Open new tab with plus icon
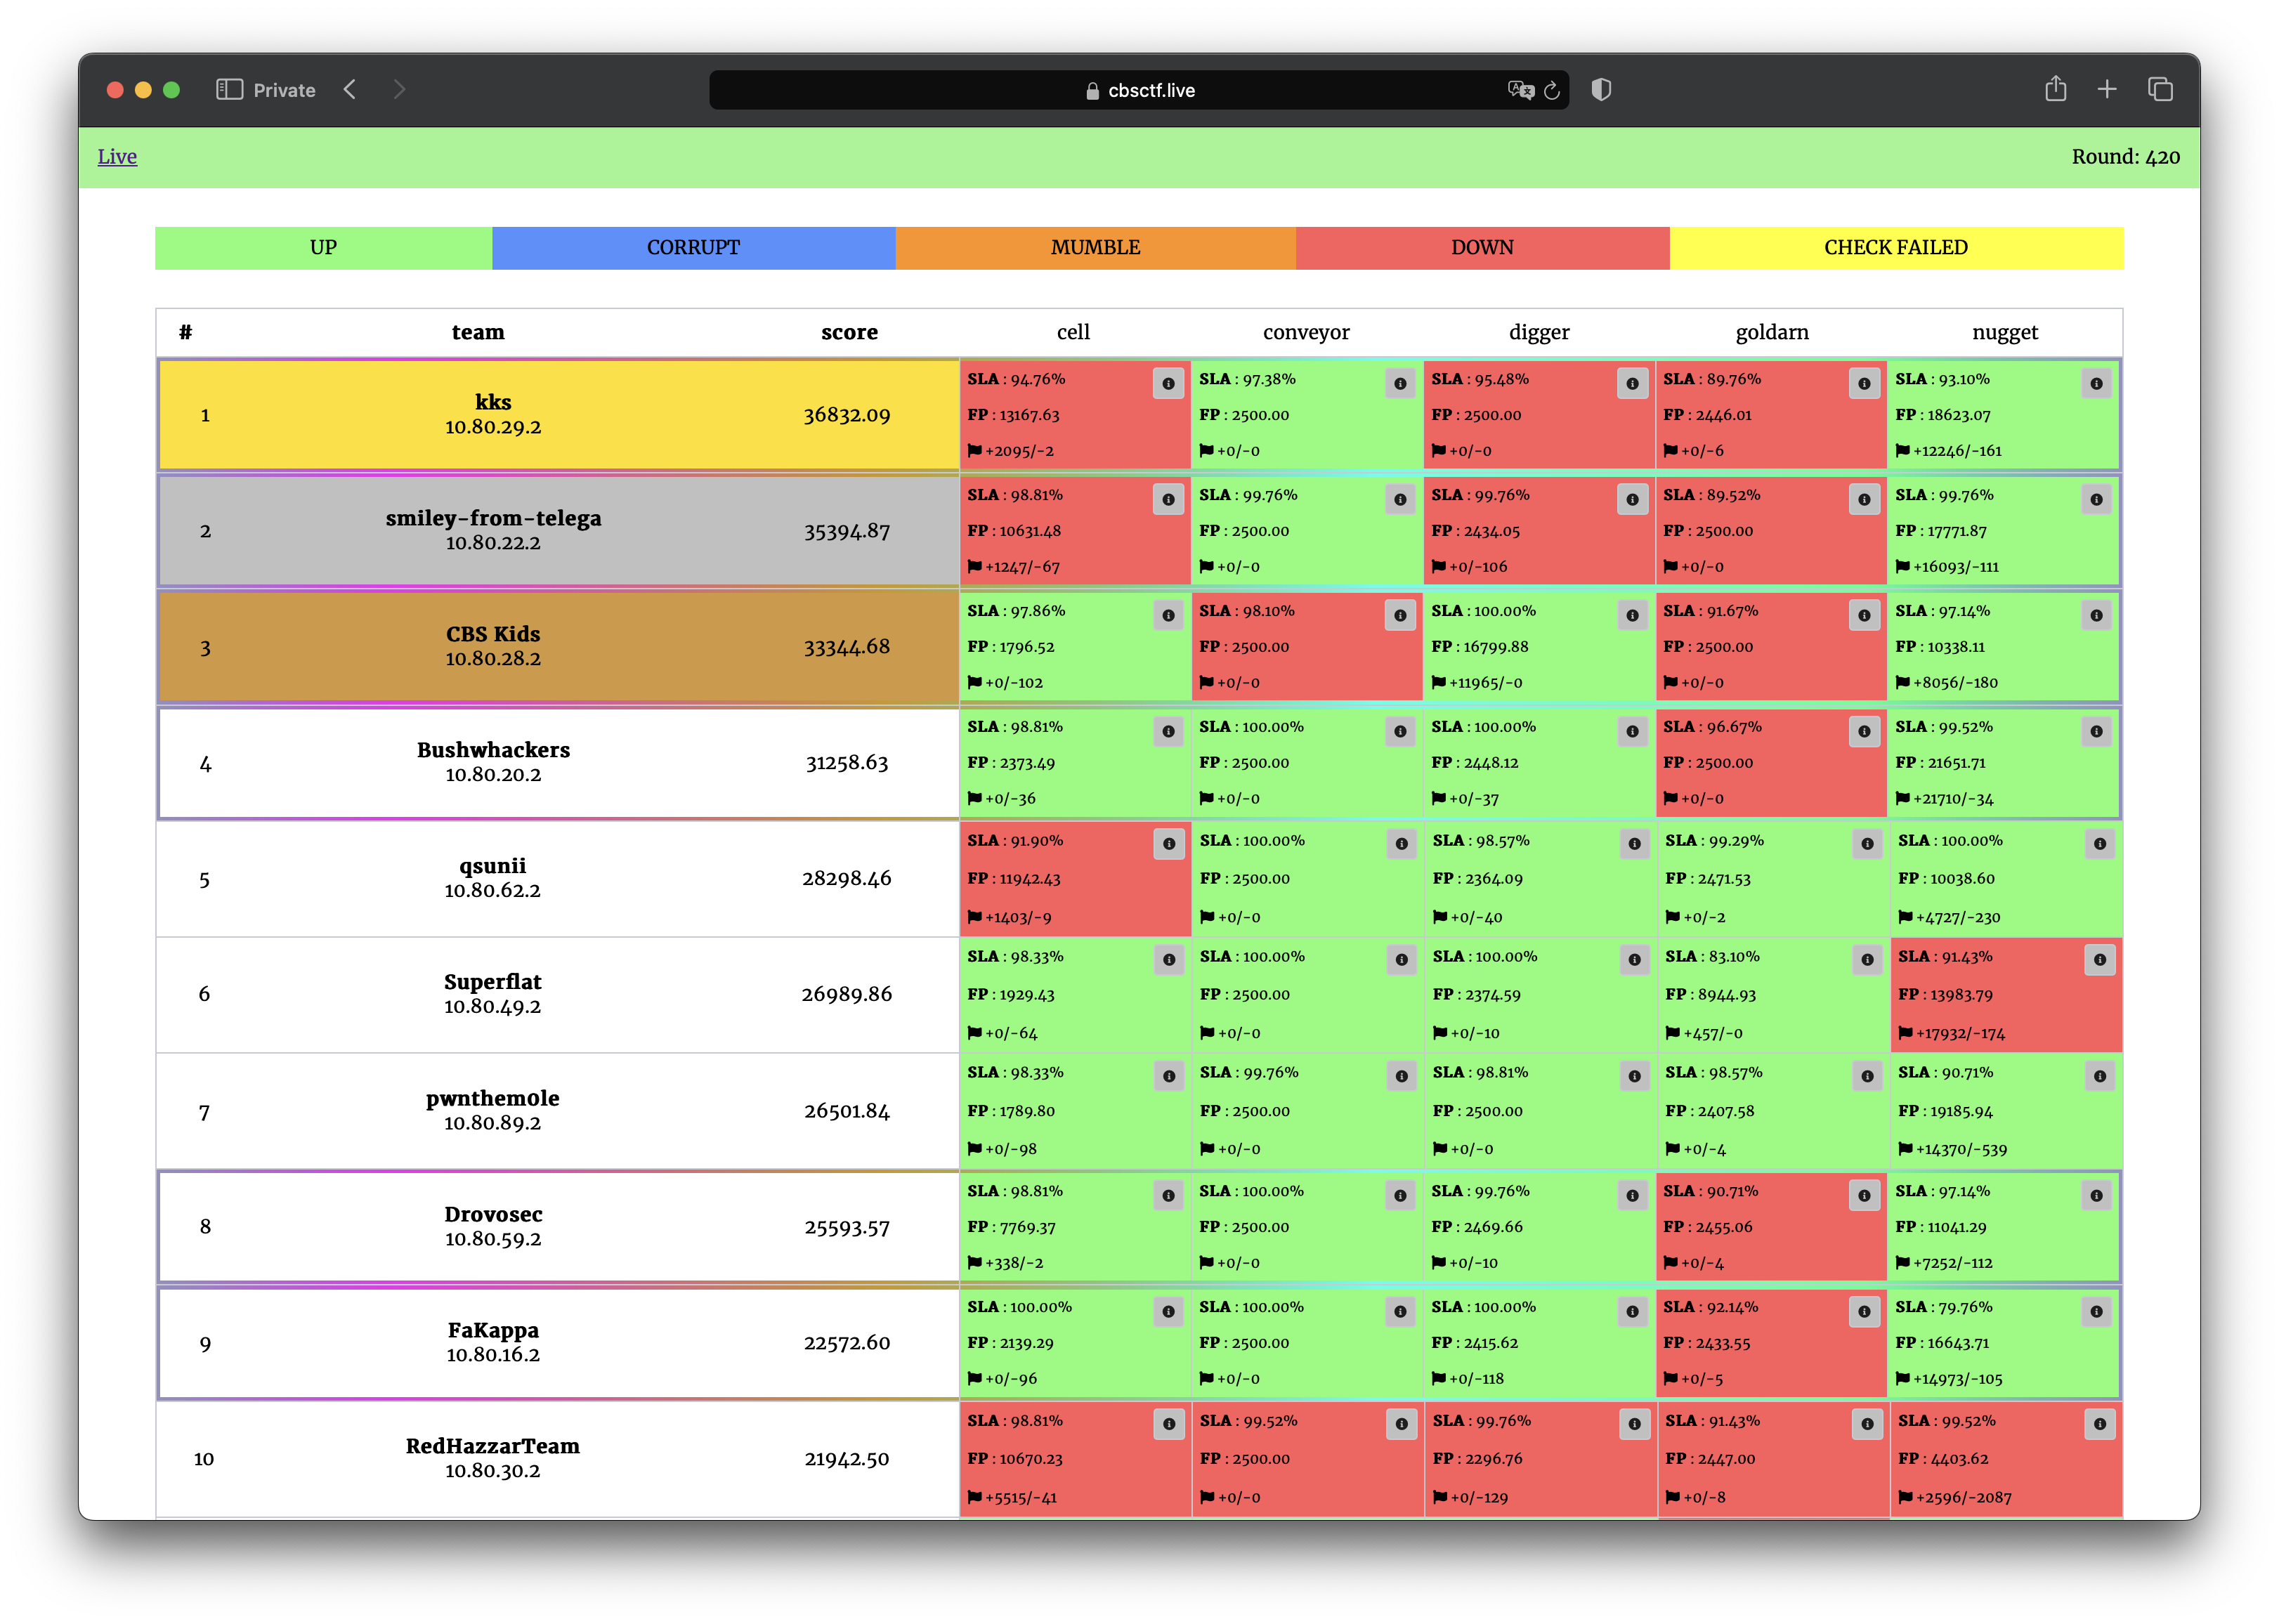 (x=2107, y=90)
